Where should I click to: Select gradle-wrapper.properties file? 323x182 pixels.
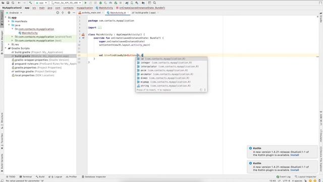(x=40, y=60)
